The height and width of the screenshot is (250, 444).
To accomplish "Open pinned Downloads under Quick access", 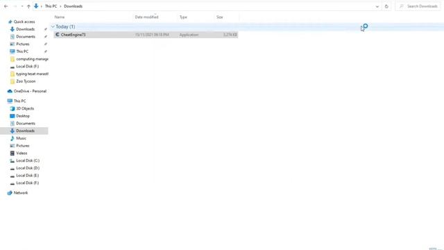I will (x=26, y=29).
